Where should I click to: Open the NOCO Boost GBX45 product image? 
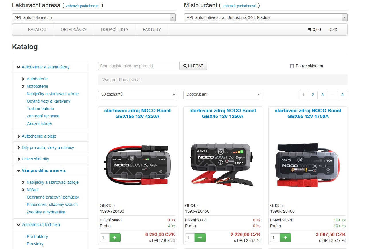[223, 165]
